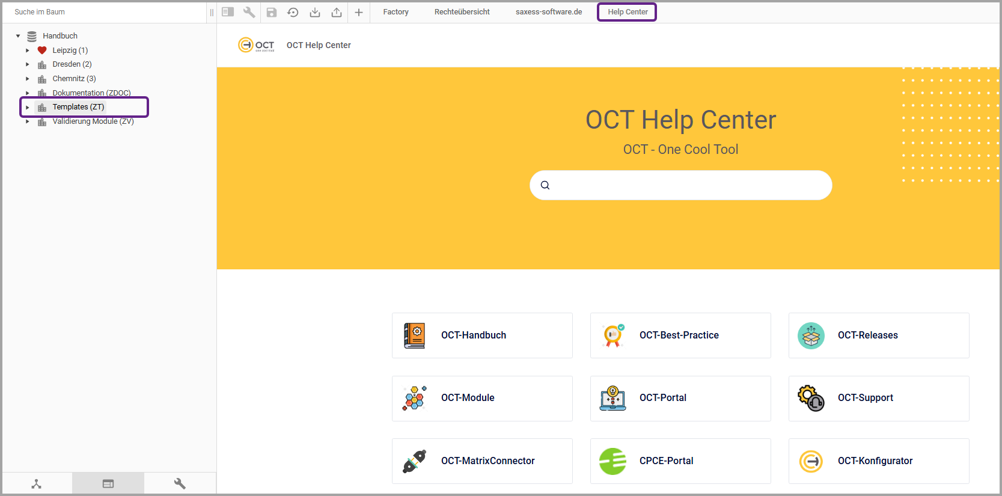Select the layout view icon in bottom bar
Screen dimensions: 1002x496
click(x=108, y=483)
